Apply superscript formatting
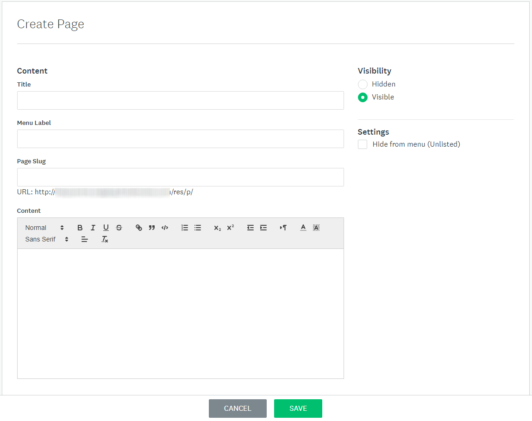Image resolution: width=532 pixels, height=421 pixels. [231, 228]
